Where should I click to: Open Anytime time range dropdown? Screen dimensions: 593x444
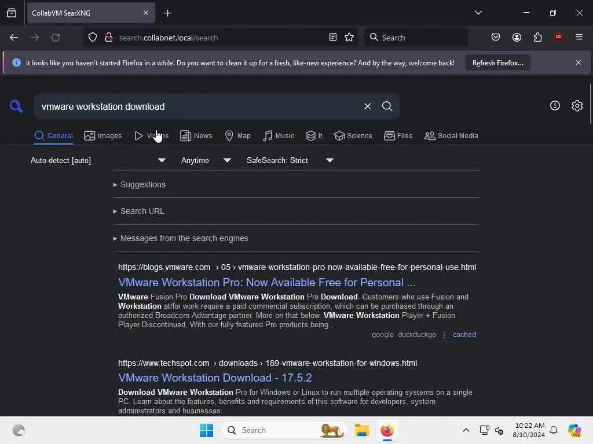point(206,161)
